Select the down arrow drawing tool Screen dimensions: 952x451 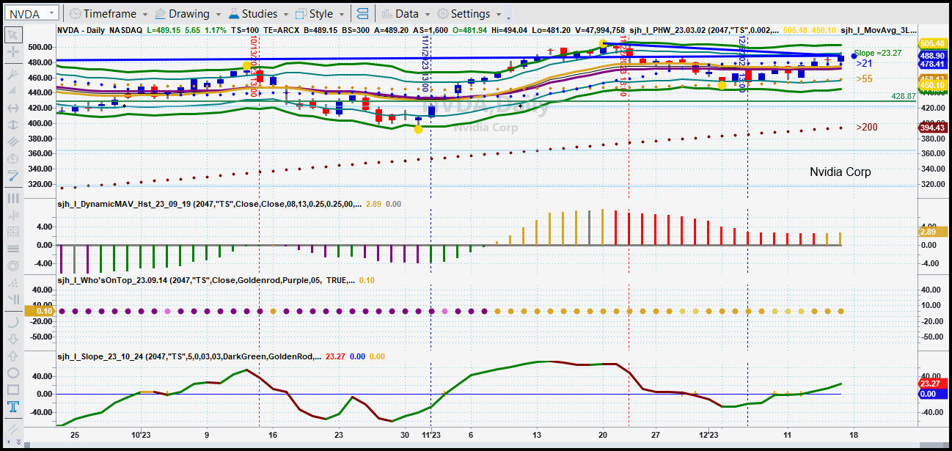tap(12, 339)
